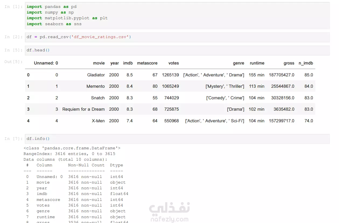Select the 'Requiem for a Dream' cell
Viewport: 339px width, 223px height.
tap(83, 109)
